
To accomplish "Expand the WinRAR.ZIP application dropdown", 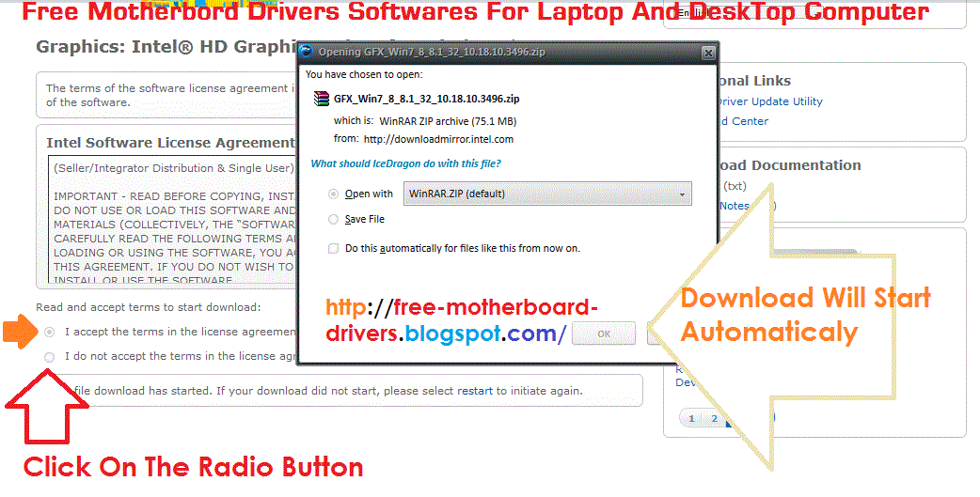I will click(547, 194).
